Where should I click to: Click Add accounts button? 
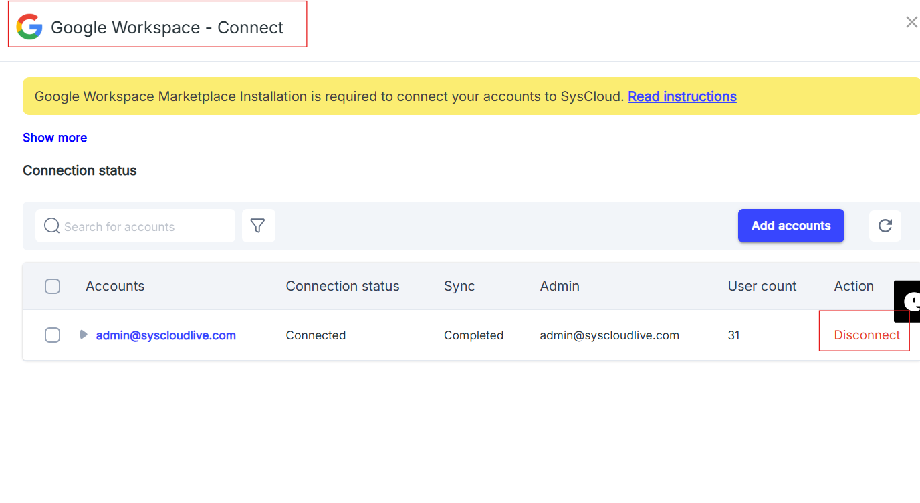[x=791, y=226]
